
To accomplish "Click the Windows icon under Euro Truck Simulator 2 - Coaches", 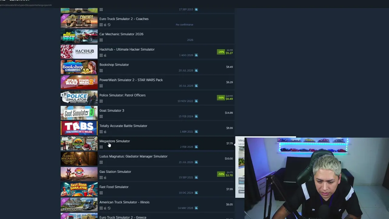I will click(x=101, y=25).
